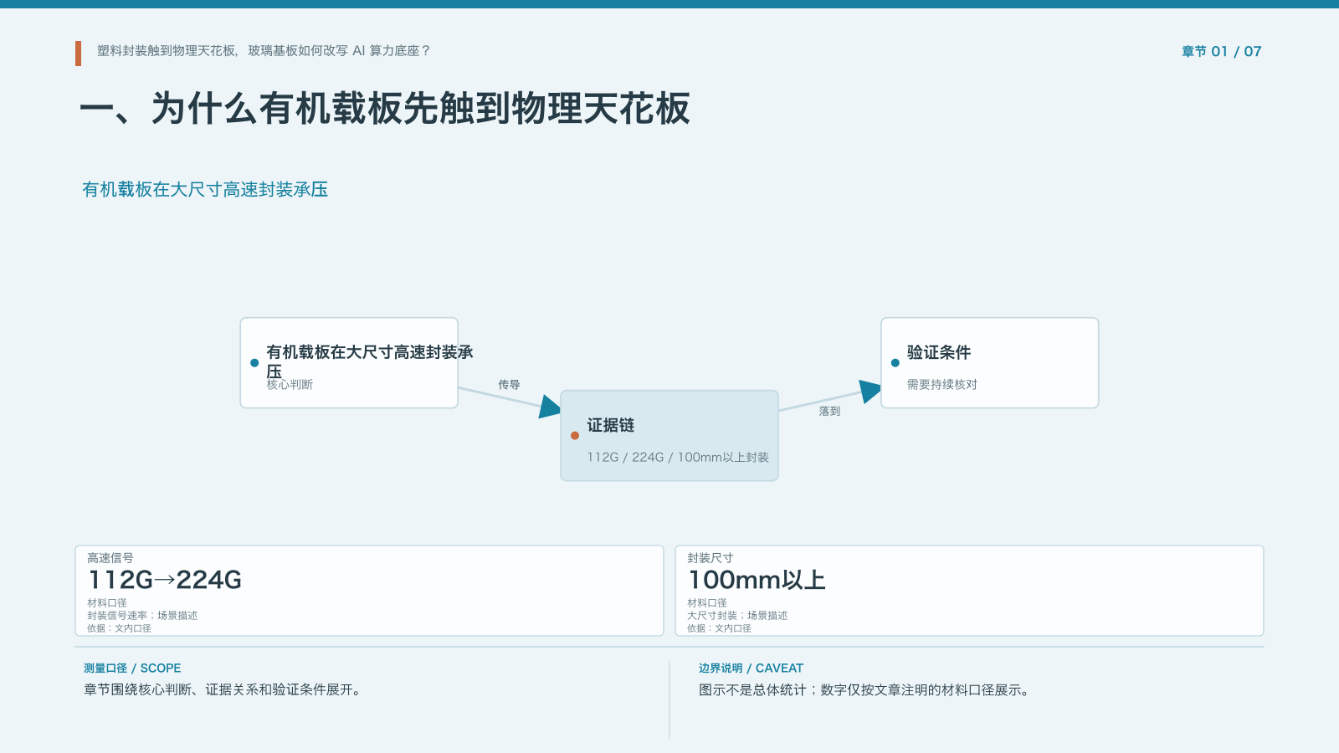The height and width of the screenshot is (753, 1339).
Task: Click the "高速信号" card label
Action: 110,558
